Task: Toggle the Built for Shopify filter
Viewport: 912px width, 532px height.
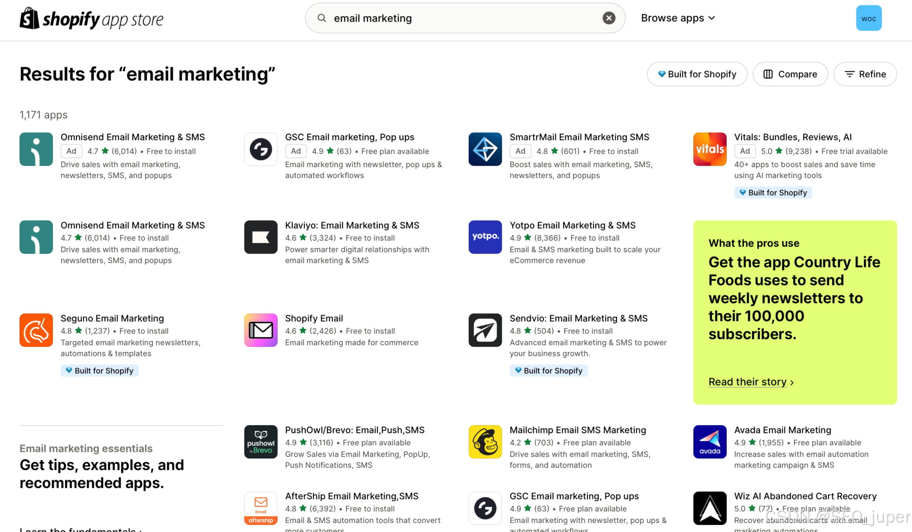Action: click(696, 74)
